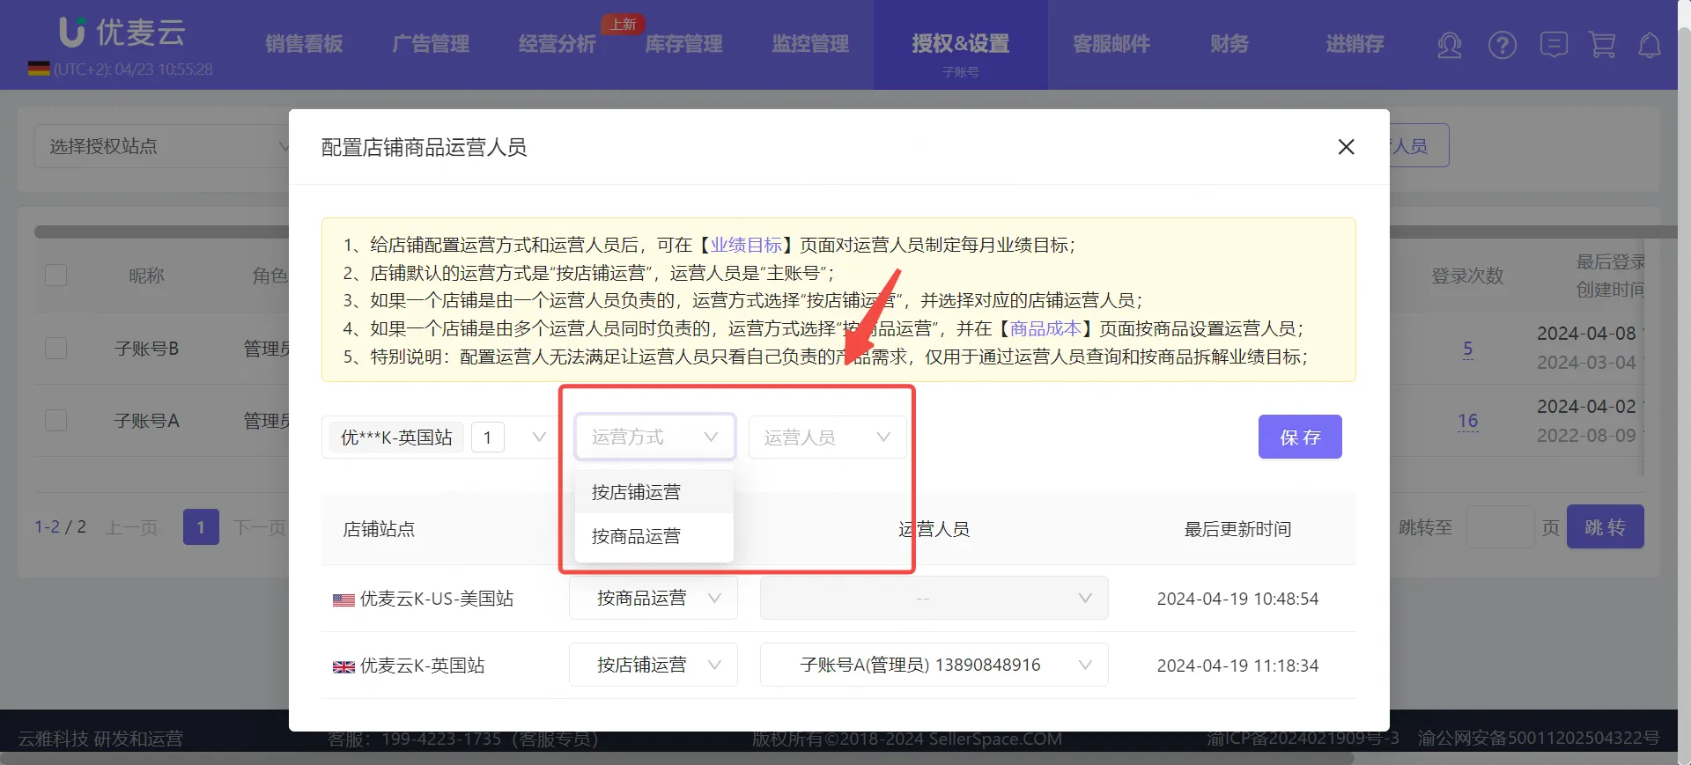This screenshot has width=1691, height=765.
Task: Open the help question mark icon
Action: [x=1503, y=45]
